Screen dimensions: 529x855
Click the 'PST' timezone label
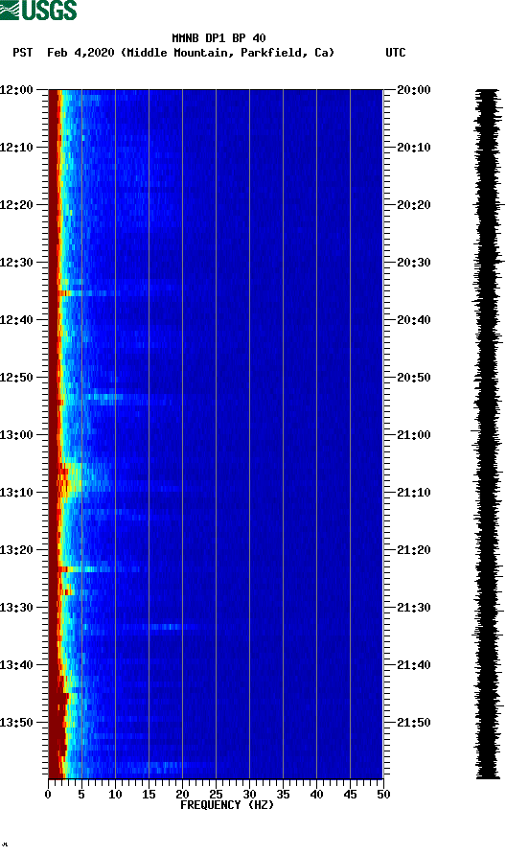(22, 53)
